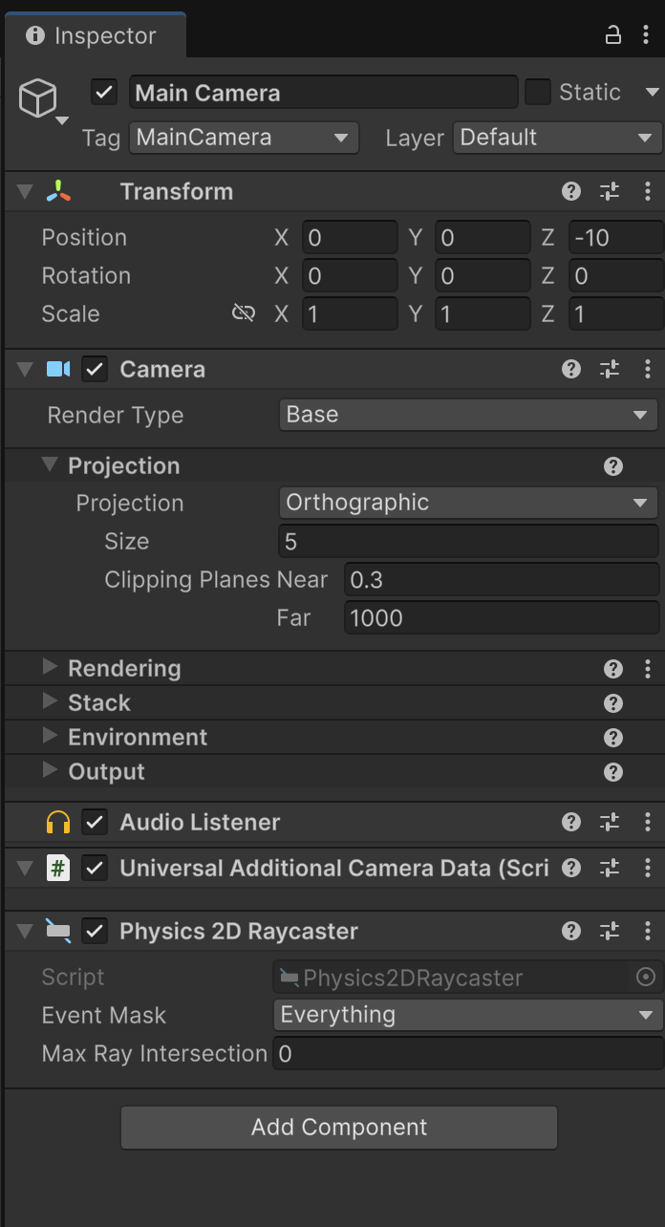Open Universal Additional Camera Data help icon
The height and width of the screenshot is (1227, 665).
click(571, 868)
